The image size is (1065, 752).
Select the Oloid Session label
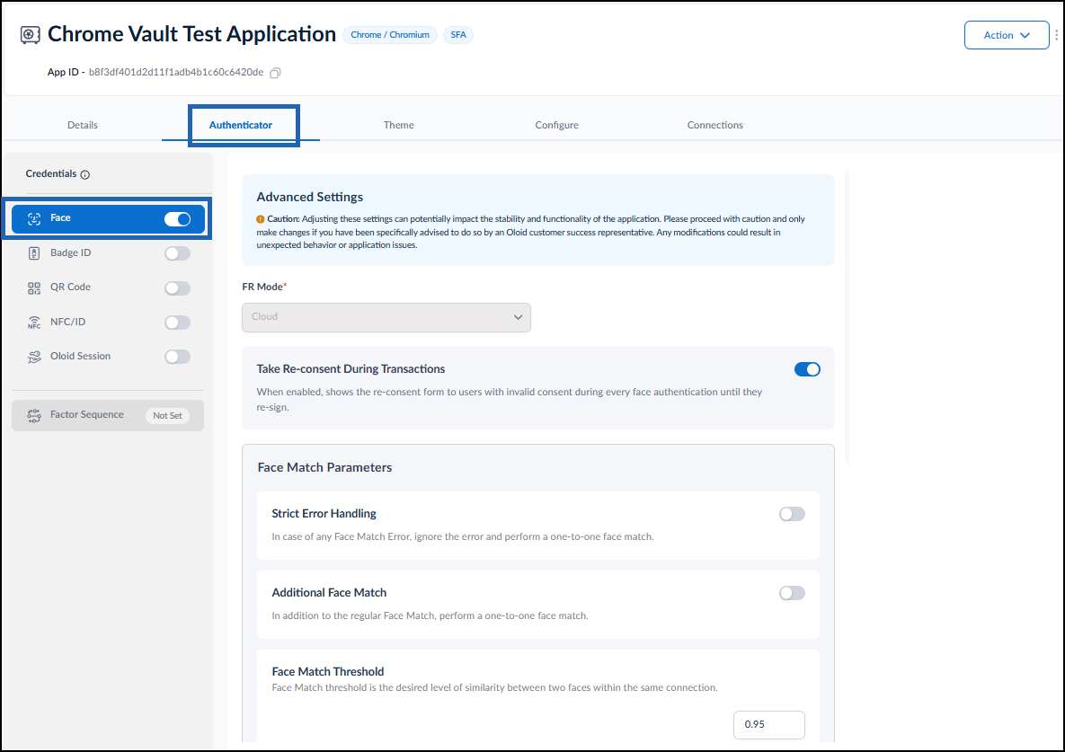coord(80,356)
